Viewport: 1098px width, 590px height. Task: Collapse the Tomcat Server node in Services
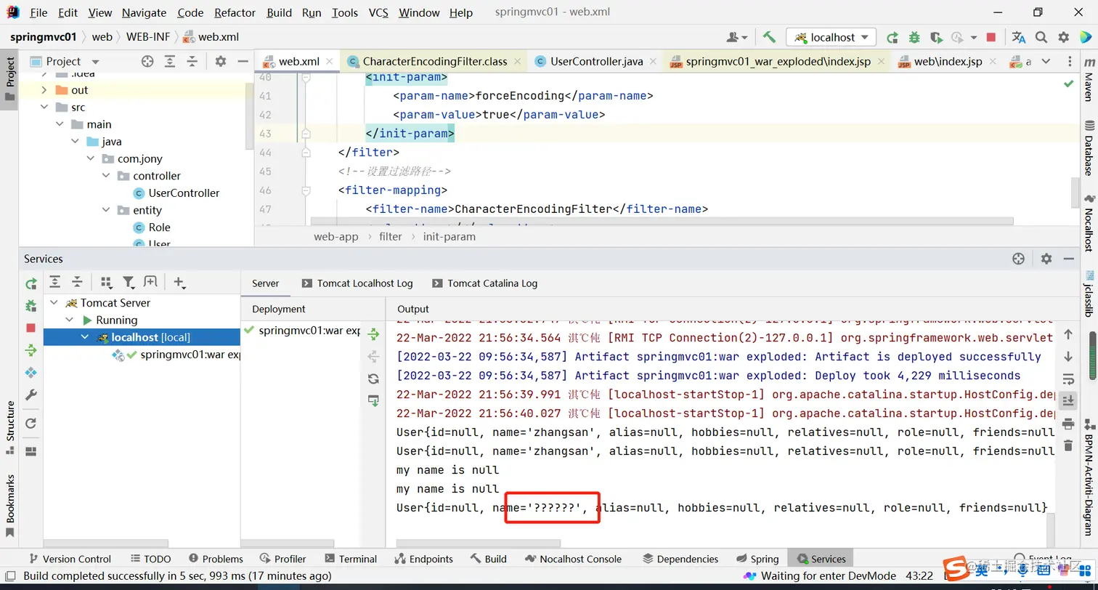point(54,302)
